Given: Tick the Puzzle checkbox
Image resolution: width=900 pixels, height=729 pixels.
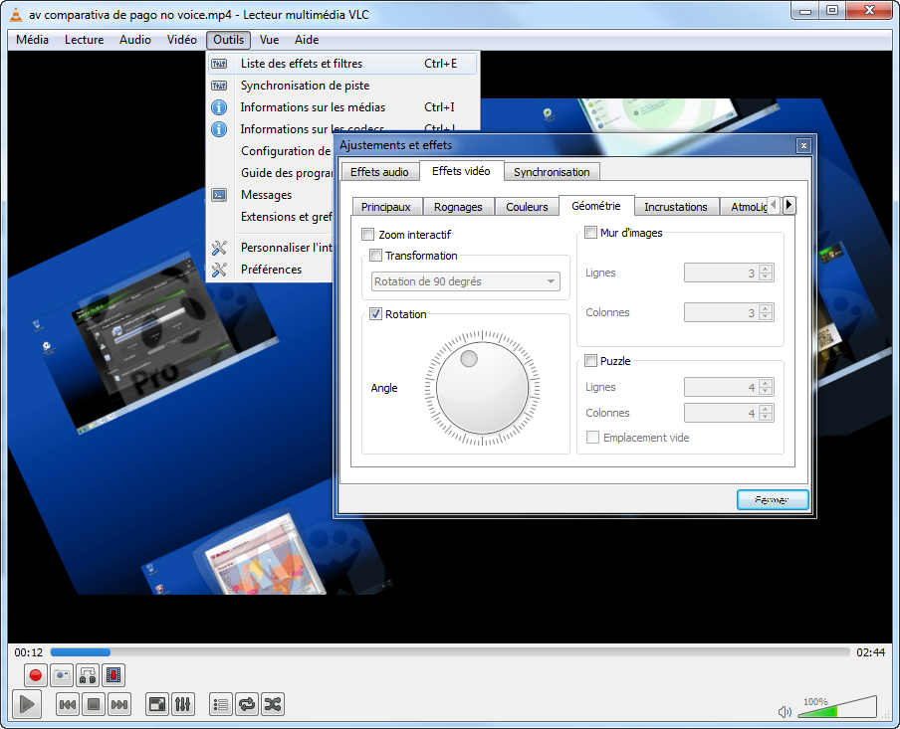Looking at the screenshot, I should tap(590, 361).
